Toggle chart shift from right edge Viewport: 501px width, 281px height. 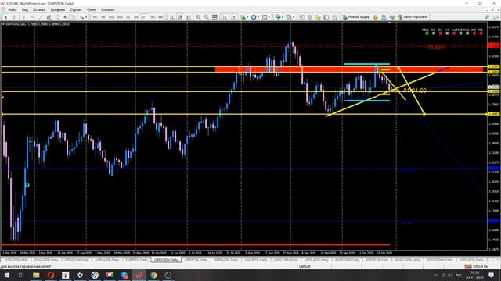point(233,17)
